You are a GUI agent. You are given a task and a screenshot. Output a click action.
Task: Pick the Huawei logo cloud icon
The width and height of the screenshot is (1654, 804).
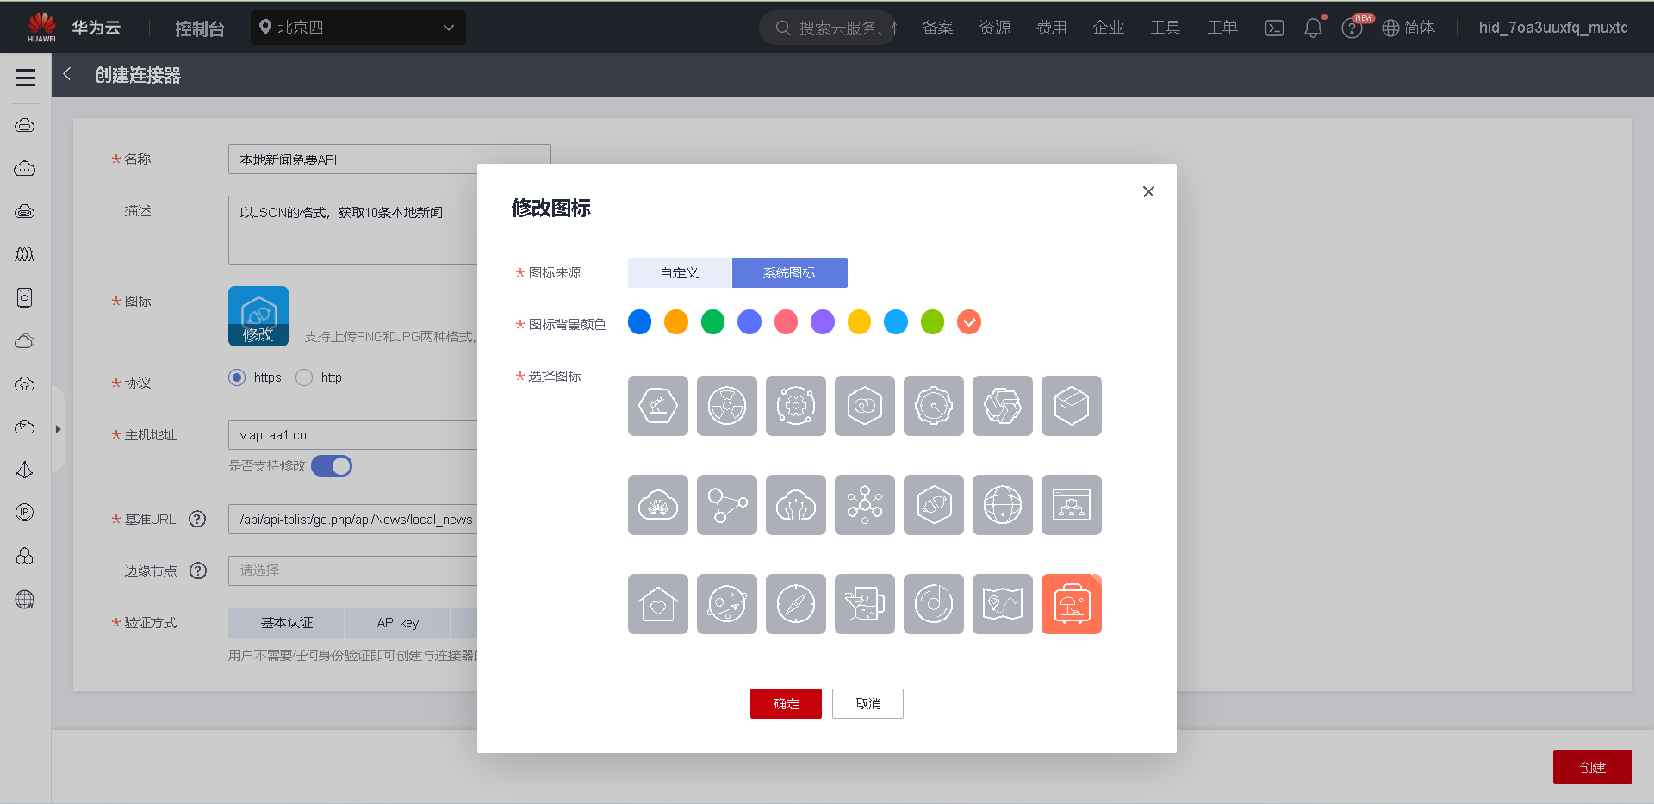[x=658, y=505]
